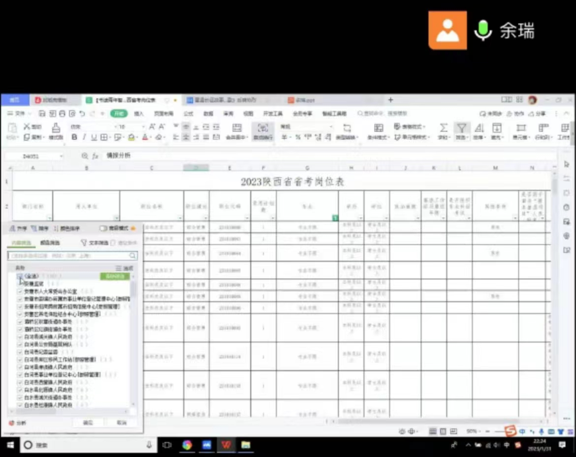Switch to the color filter tab
The height and width of the screenshot is (457, 576).
50,243
